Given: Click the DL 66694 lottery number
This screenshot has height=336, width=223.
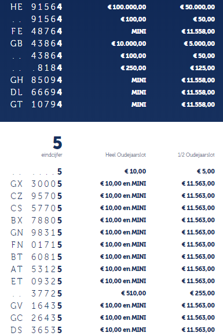Looking at the screenshot, I should (36, 92).
